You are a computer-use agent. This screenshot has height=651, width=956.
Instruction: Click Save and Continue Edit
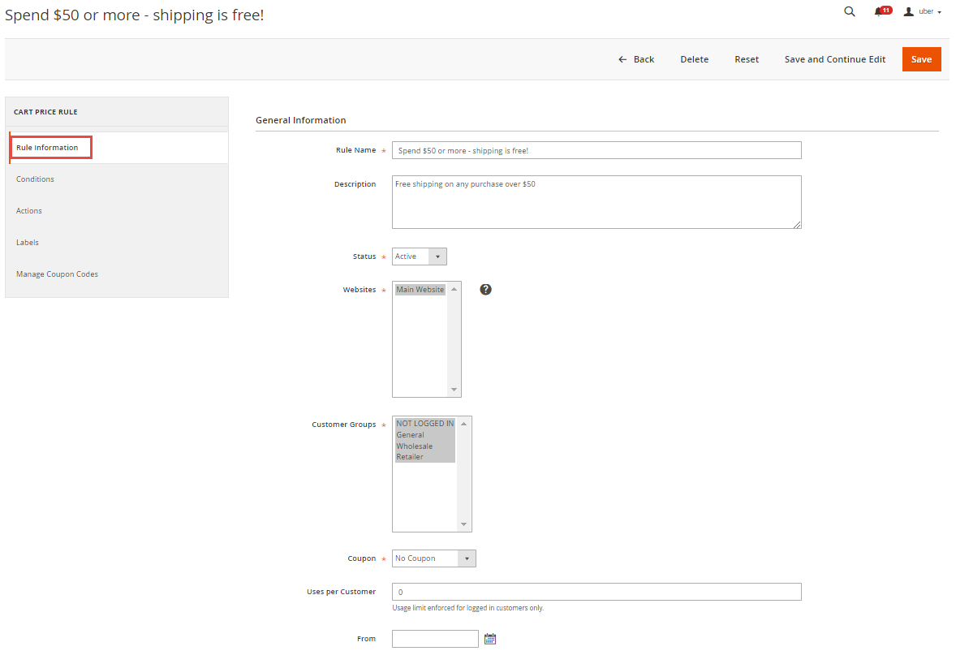tap(834, 59)
